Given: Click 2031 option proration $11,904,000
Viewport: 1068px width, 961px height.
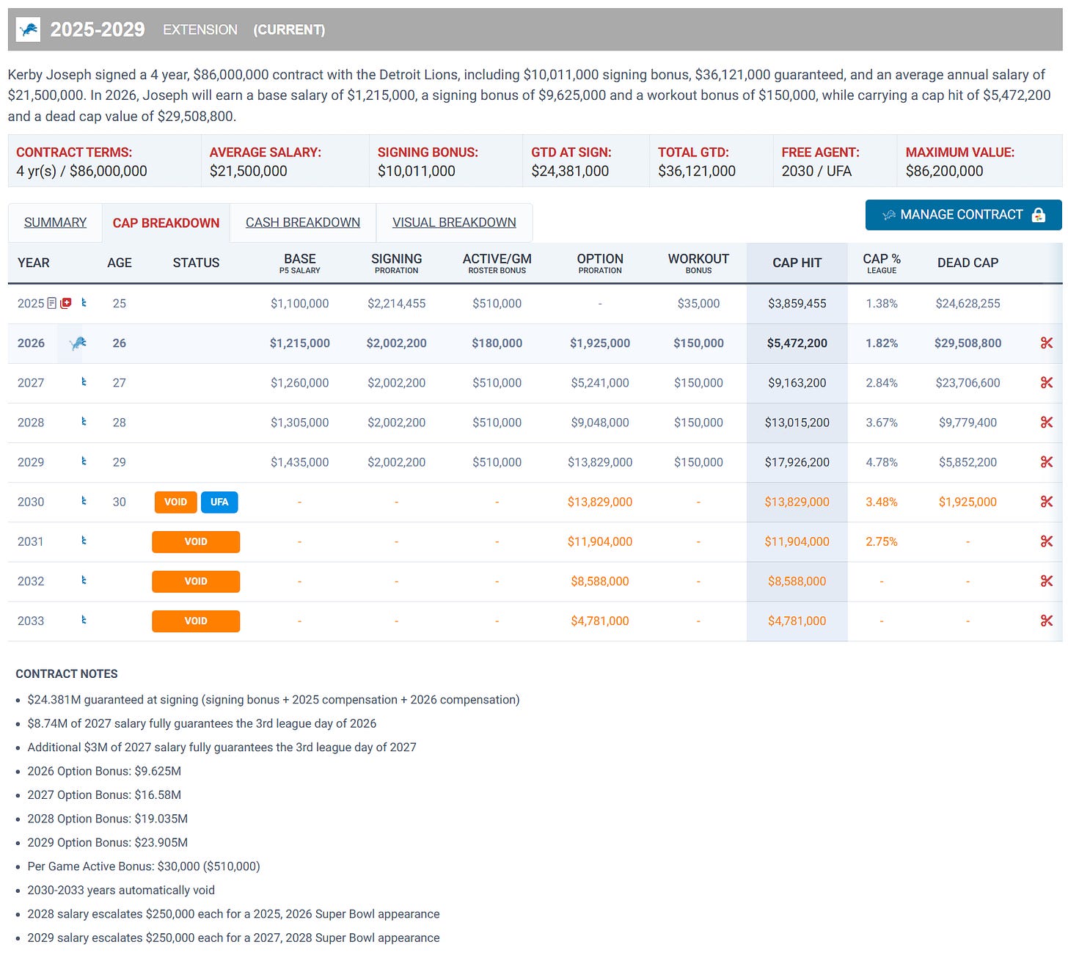Looking at the screenshot, I should [600, 541].
